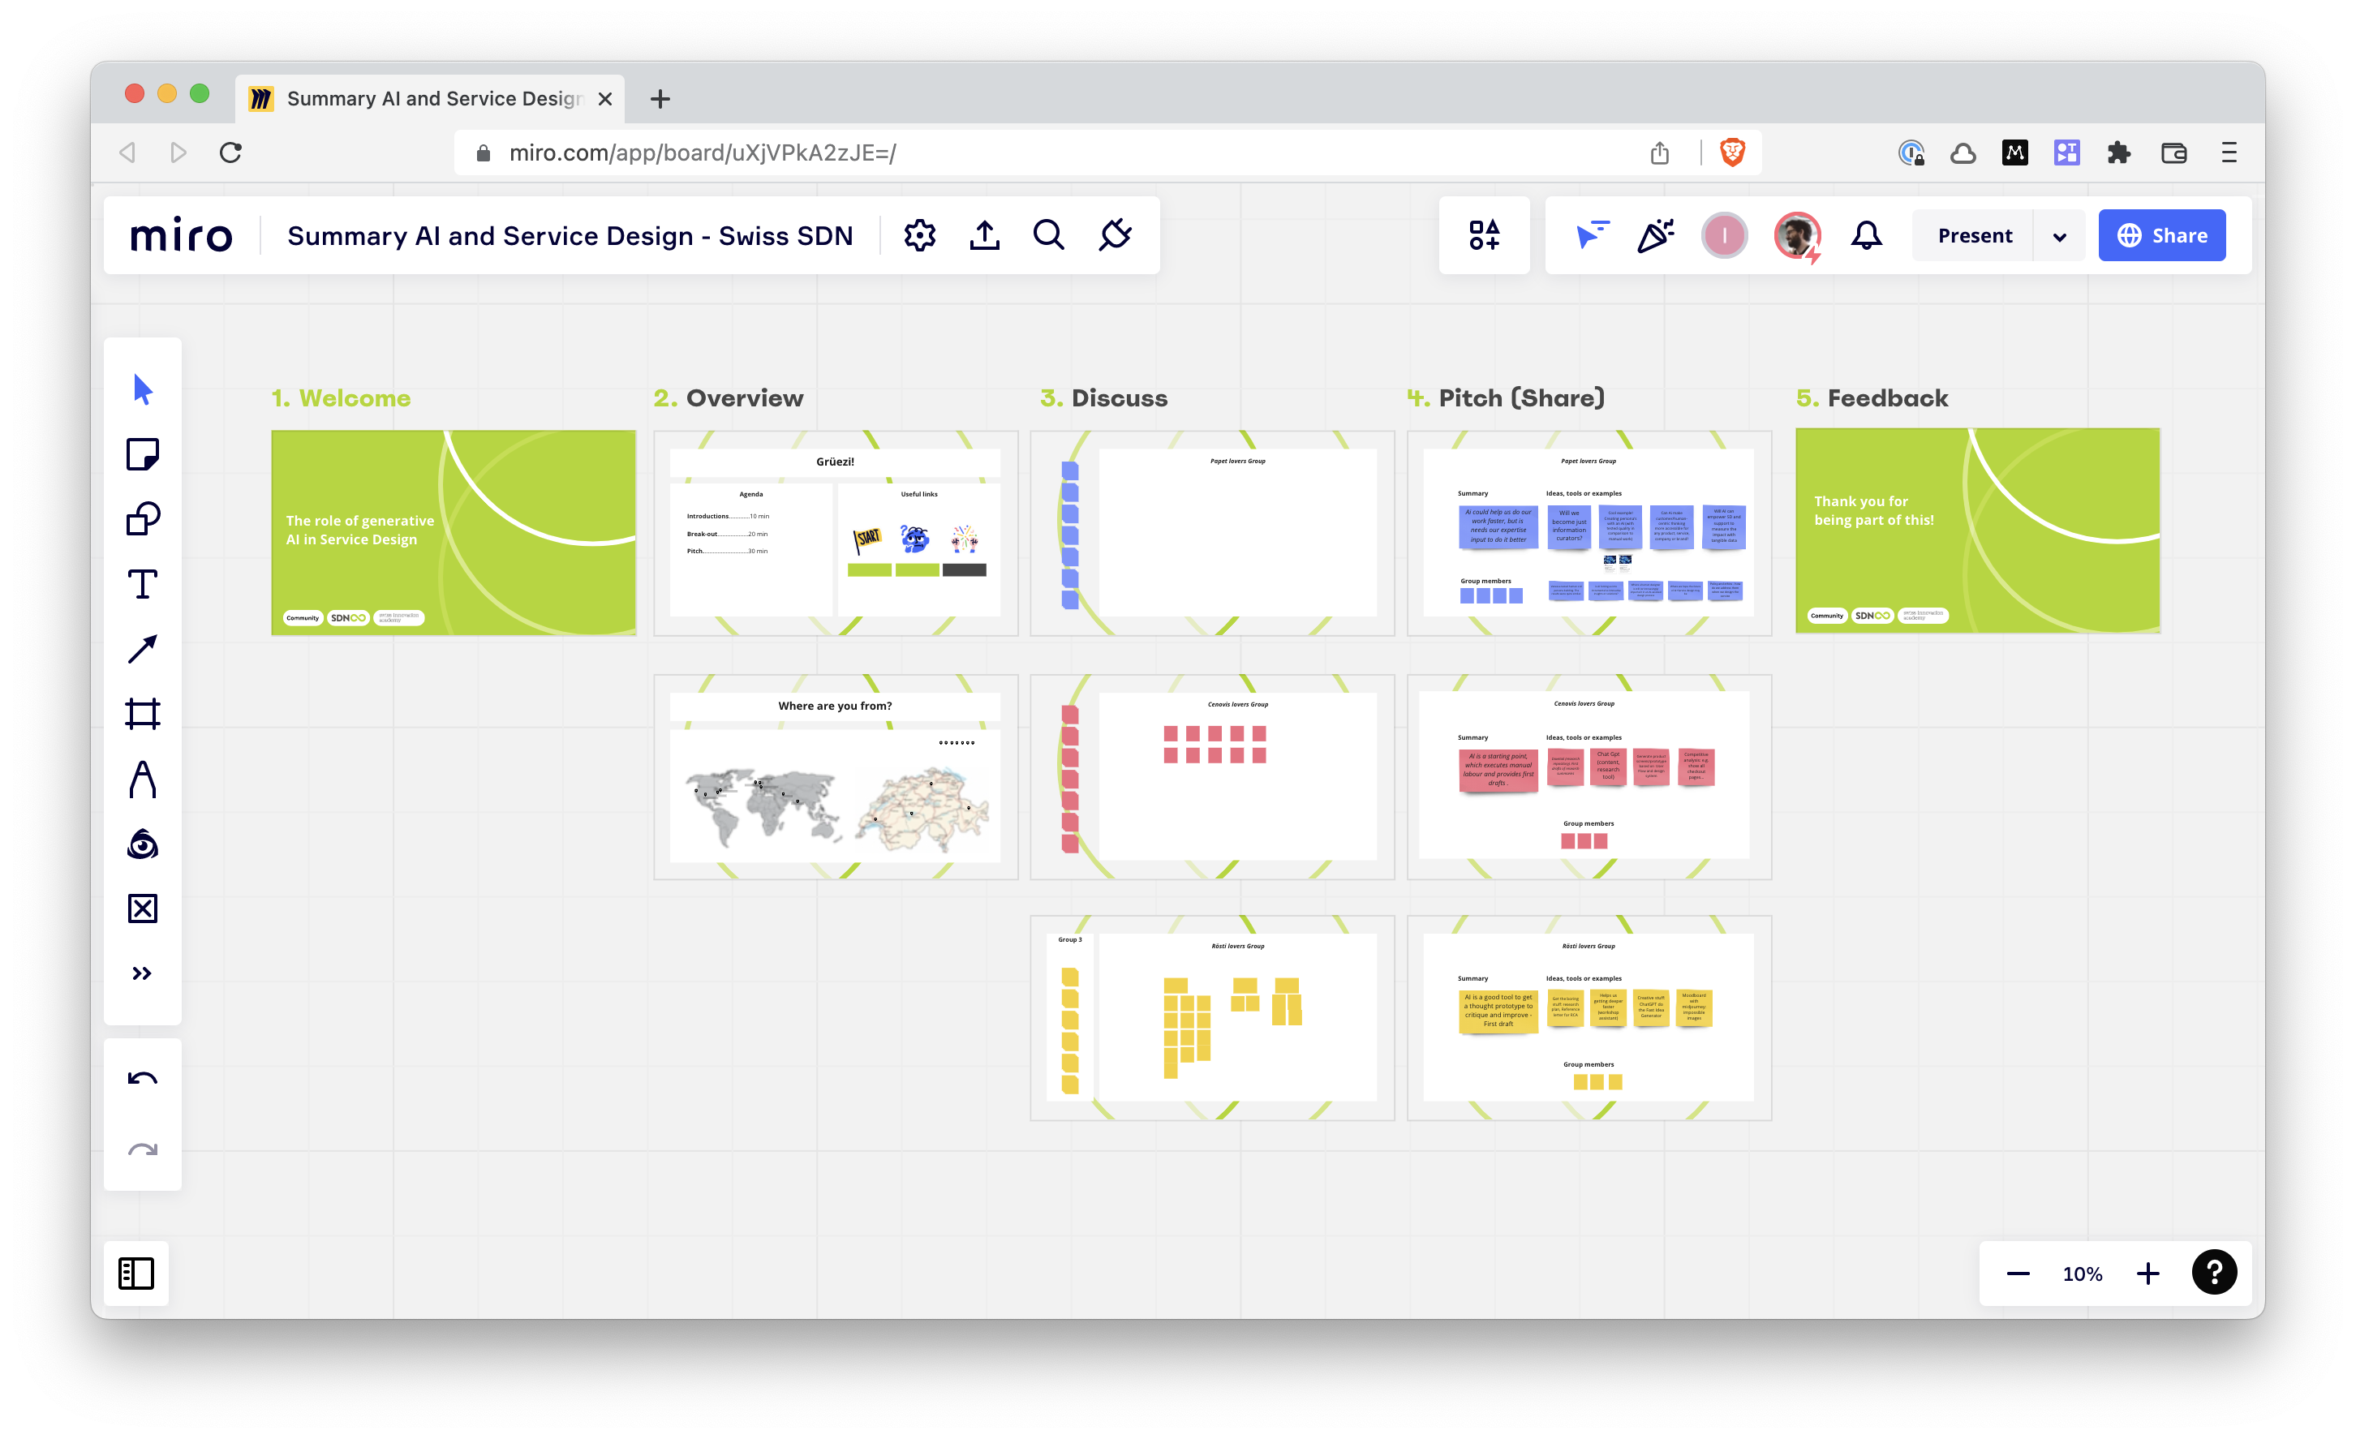The height and width of the screenshot is (1439, 2356).
Task: Open the apps and templates menu
Action: 1484,235
